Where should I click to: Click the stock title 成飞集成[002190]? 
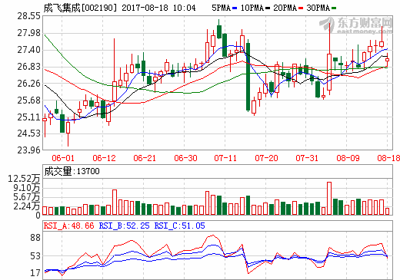coord(80,8)
